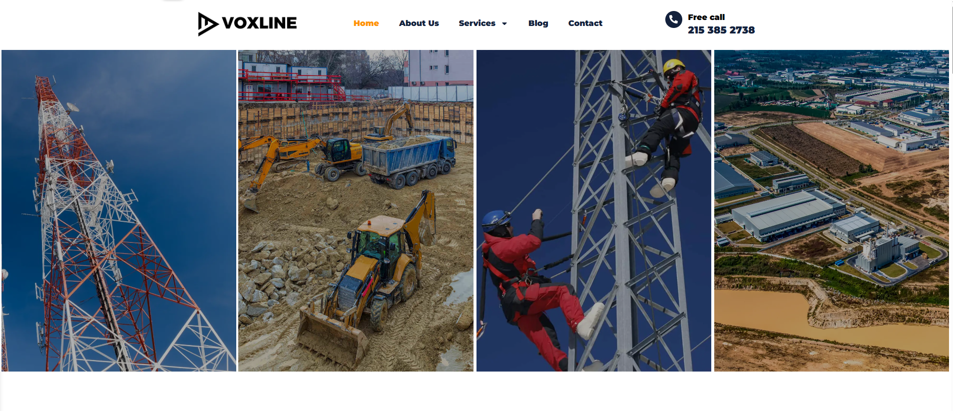Screen dimensions: 953x411
Task: Click the Free call label
Action: click(x=706, y=17)
